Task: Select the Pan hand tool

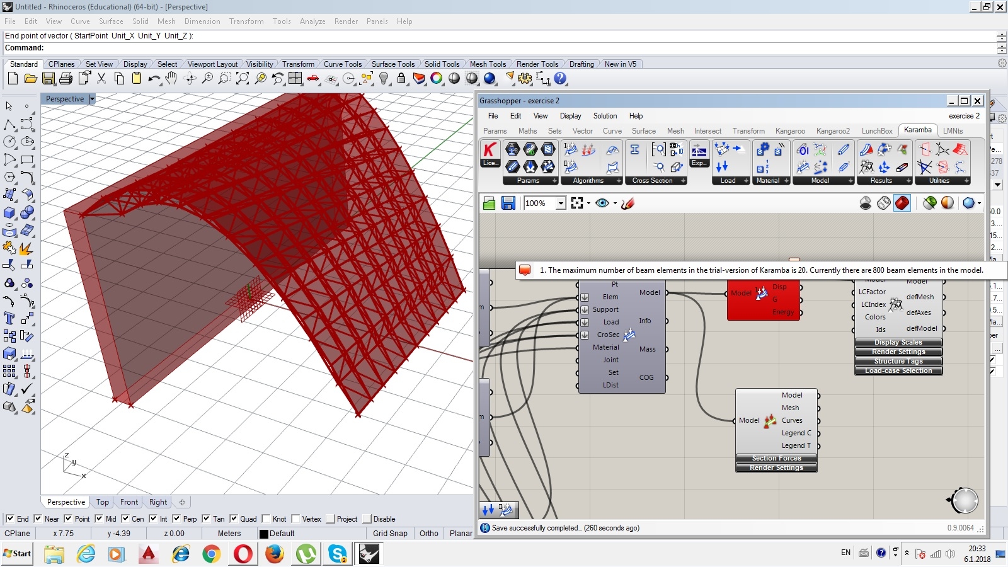Action: click(171, 79)
